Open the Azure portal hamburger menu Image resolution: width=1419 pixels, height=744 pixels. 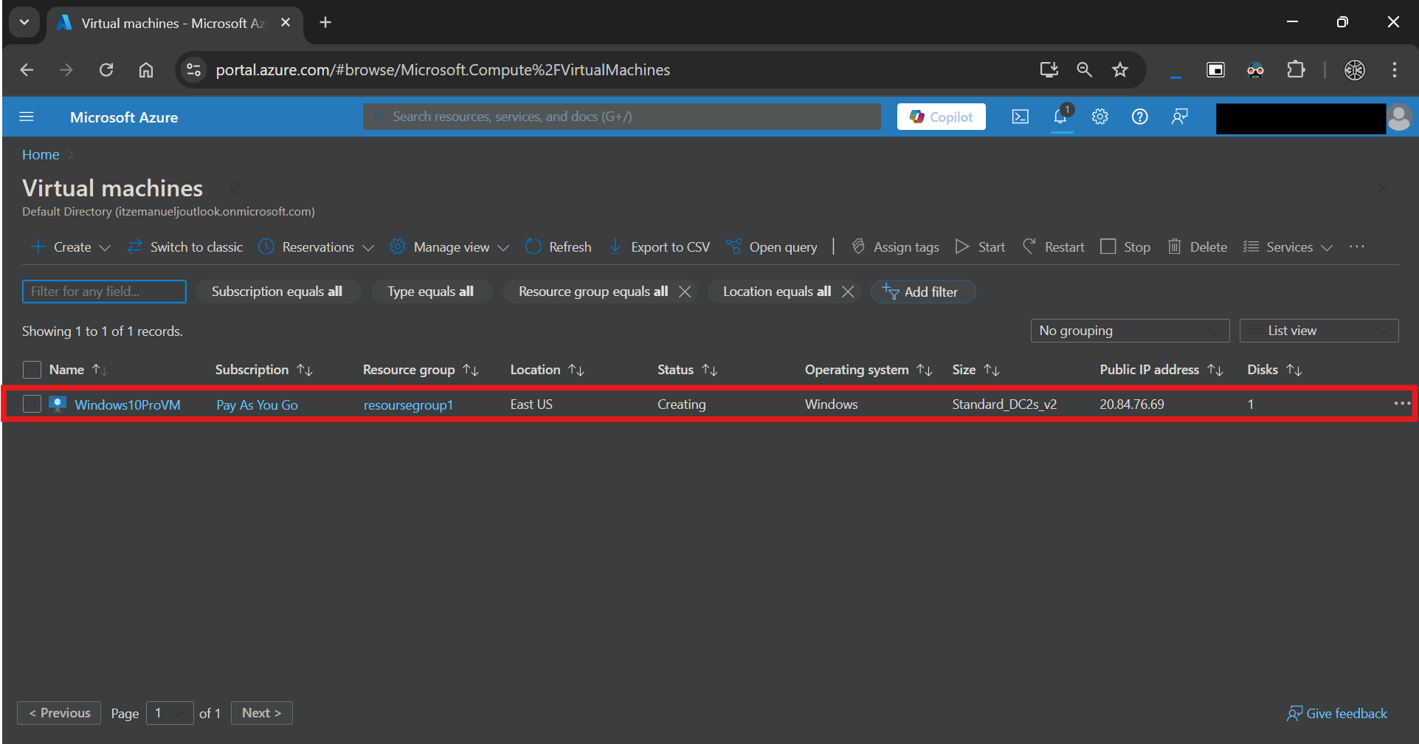click(x=27, y=117)
